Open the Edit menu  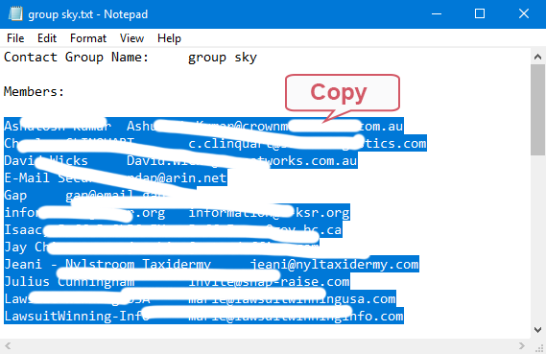click(x=47, y=38)
